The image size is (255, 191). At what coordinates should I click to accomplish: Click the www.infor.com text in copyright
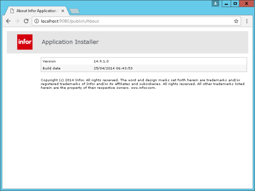point(143,88)
